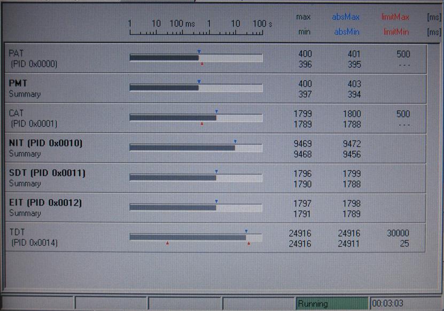
Task: Click the red limit marker below CAT bar
Action: [x=202, y=123]
